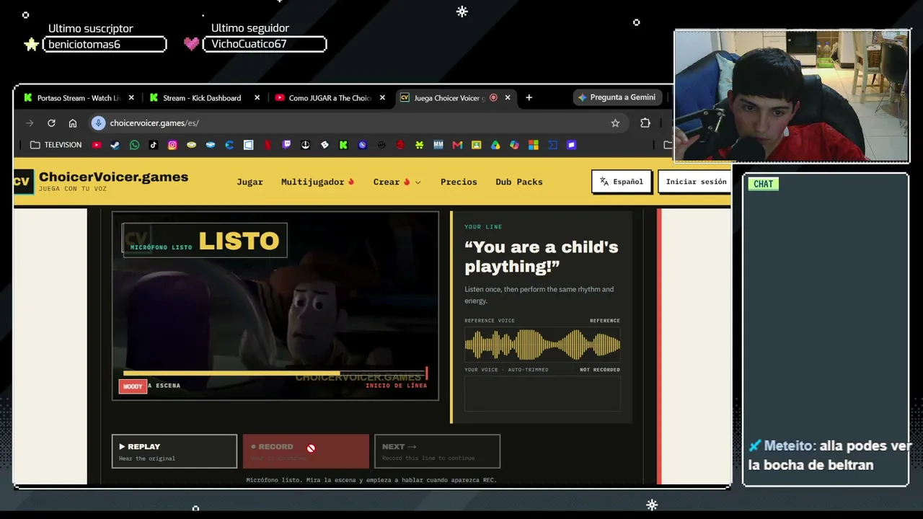This screenshot has height=519, width=923.
Task: Switch to the Como JUGAR YouTube tab
Action: tap(330, 97)
